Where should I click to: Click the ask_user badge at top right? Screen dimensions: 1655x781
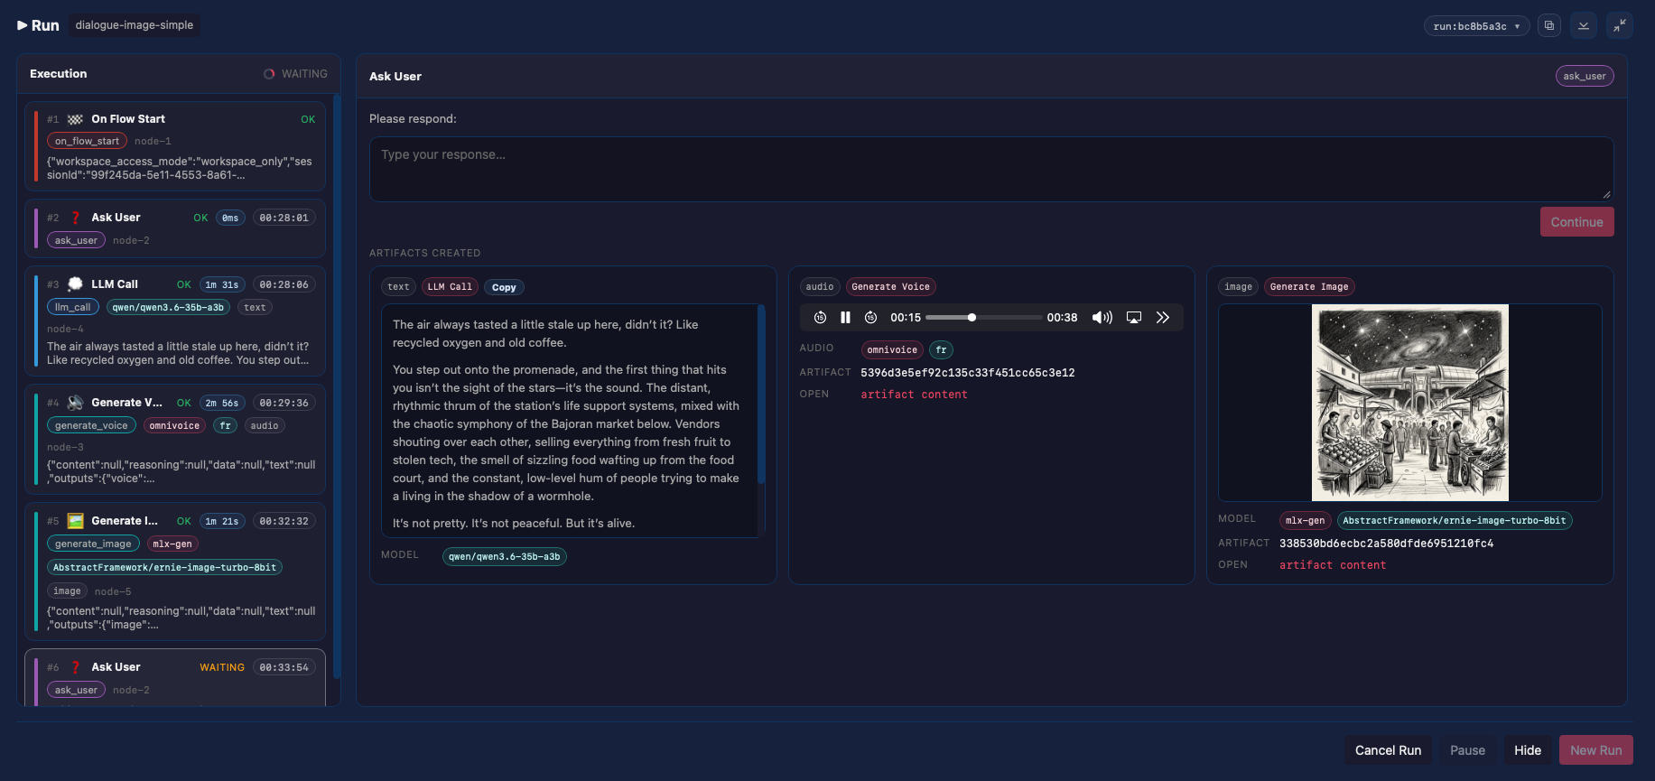click(x=1585, y=76)
